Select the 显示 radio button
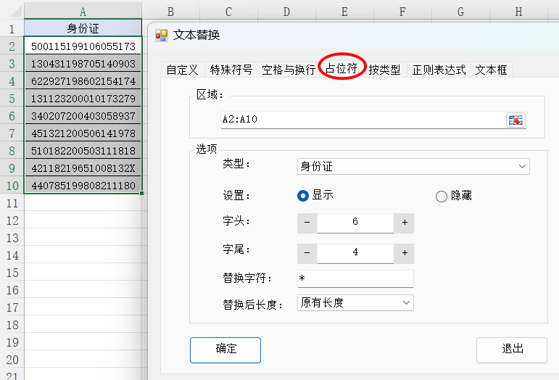The height and width of the screenshot is (380, 559). [304, 196]
